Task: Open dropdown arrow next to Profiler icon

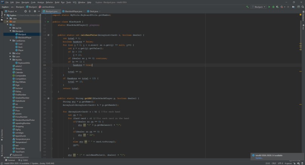Action: 285,7
